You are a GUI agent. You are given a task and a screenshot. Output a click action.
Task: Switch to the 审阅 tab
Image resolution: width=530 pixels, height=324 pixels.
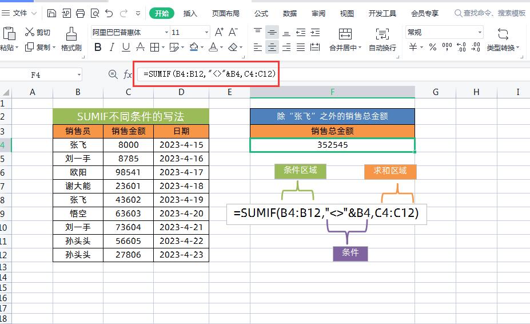click(x=318, y=13)
